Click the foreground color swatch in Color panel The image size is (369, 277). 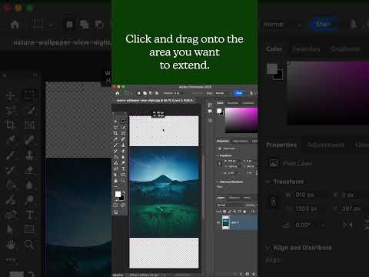(272, 68)
